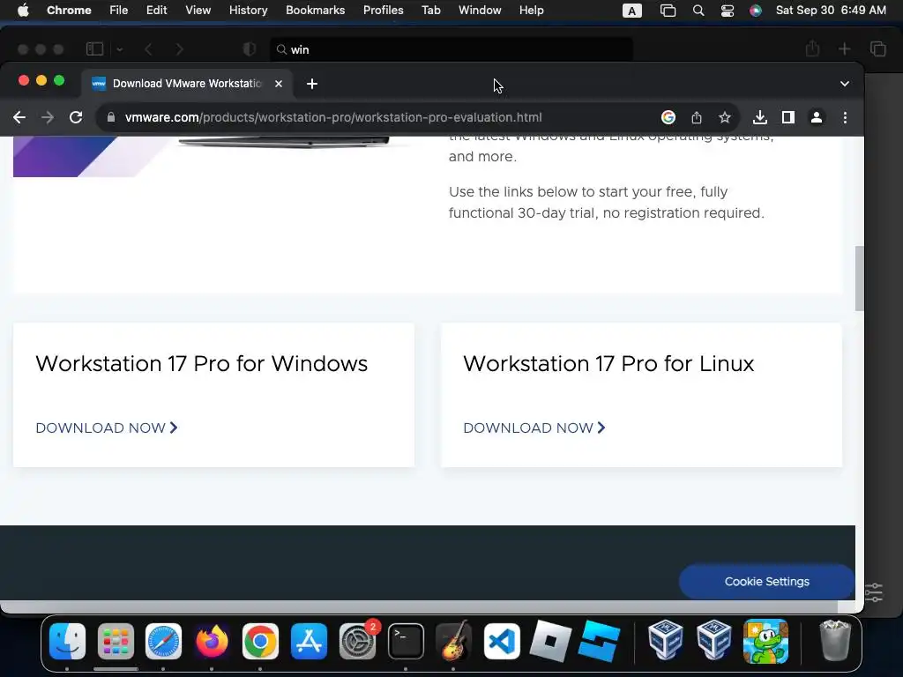
Task: Open Cookie Settings
Action: pos(766,582)
